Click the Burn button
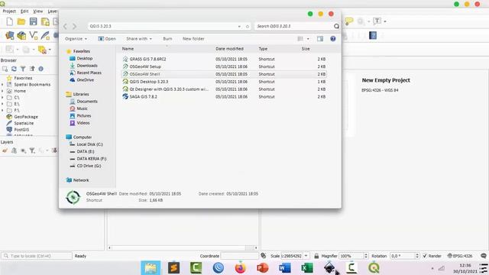Screen dimensions: 489x275 (x=167, y=39)
